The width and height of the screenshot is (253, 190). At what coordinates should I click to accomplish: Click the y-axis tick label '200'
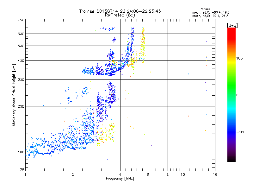click(x=21, y=106)
